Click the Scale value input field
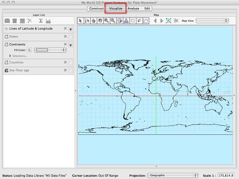Viewport: 239px width, 179px height. tap(226, 176)
